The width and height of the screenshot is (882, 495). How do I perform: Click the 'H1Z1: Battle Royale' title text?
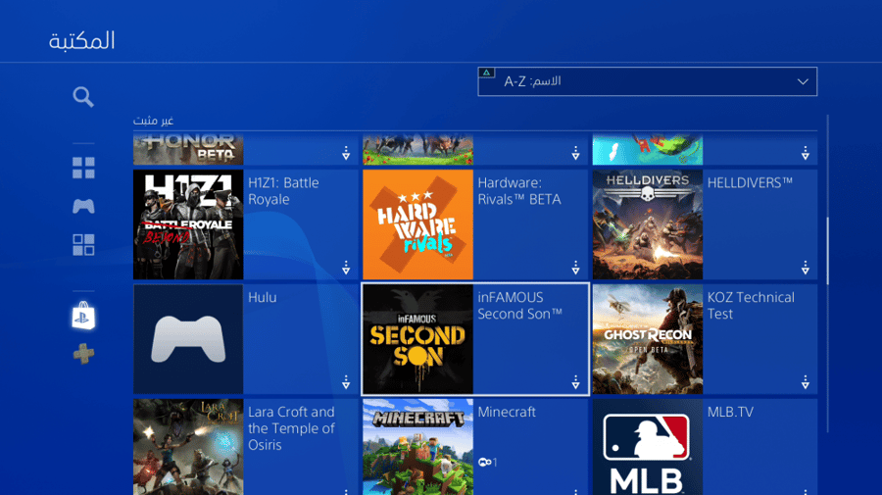[283, 191]
